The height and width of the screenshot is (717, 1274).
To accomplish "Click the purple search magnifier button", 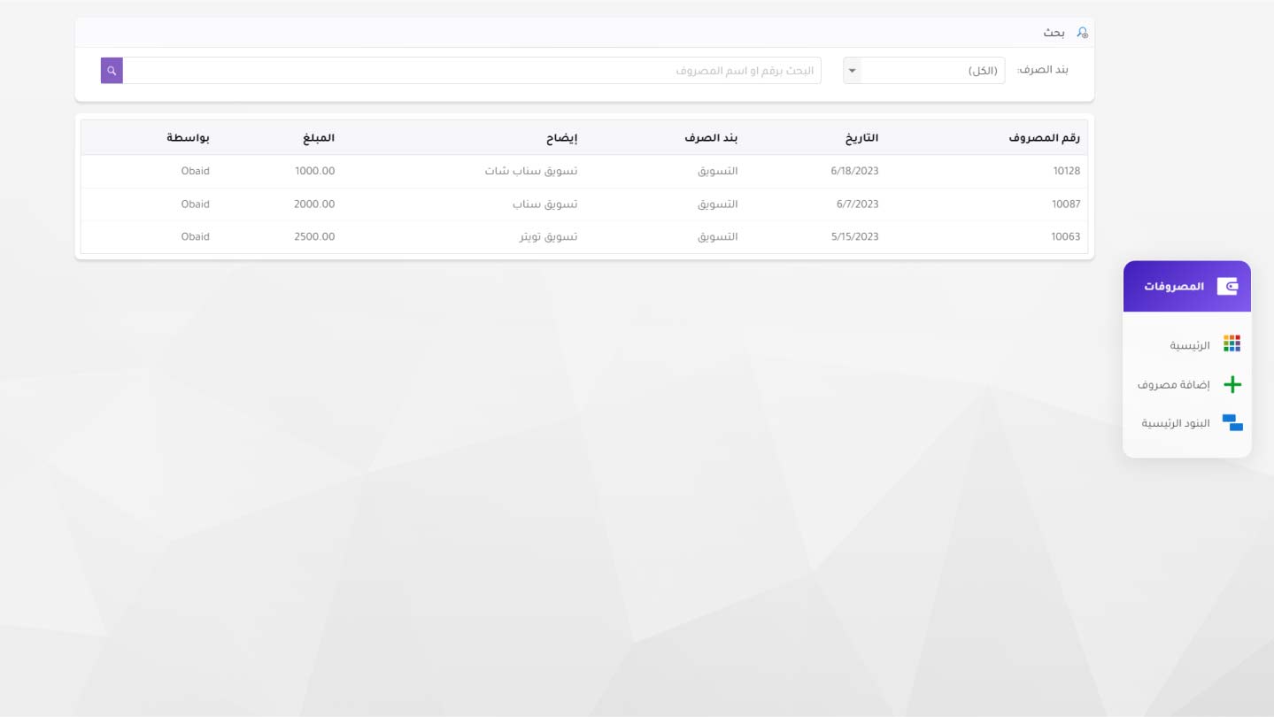I will point(112,71).
